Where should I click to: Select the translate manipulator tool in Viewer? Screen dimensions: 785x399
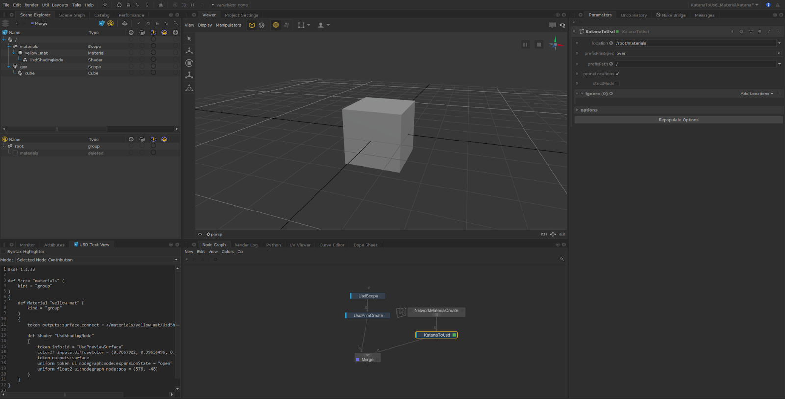[x=189, y=51]
